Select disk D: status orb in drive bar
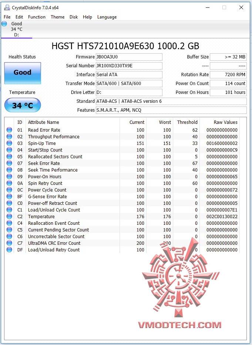The height and width of the screenshot is (345, 252). (x=4, y=24)
